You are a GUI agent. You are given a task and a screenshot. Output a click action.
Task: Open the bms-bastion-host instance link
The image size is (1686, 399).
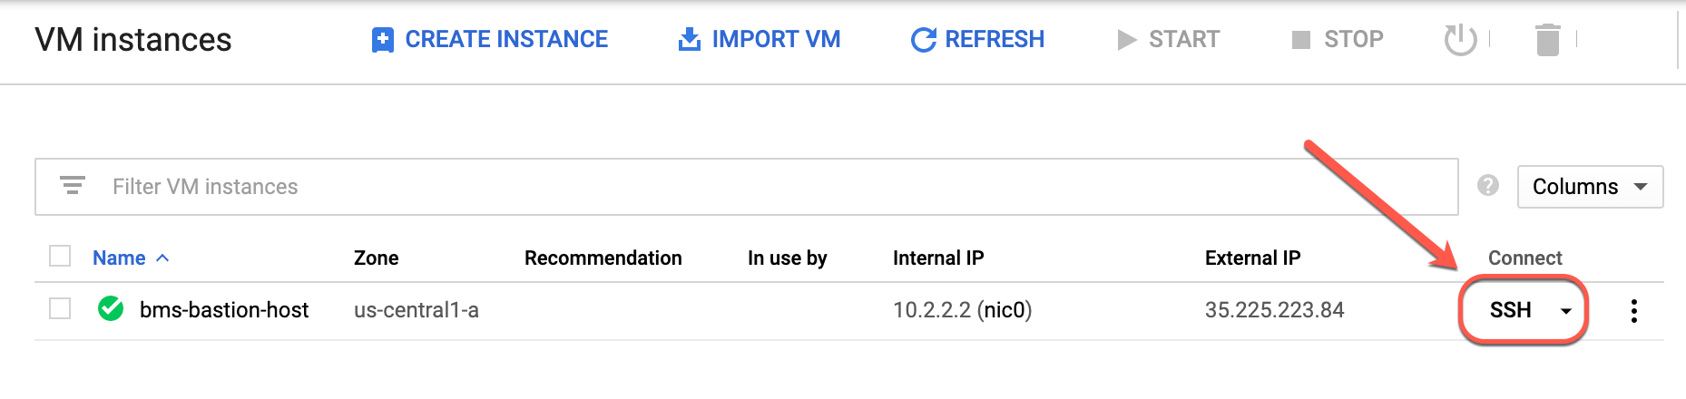pos(224,310)
